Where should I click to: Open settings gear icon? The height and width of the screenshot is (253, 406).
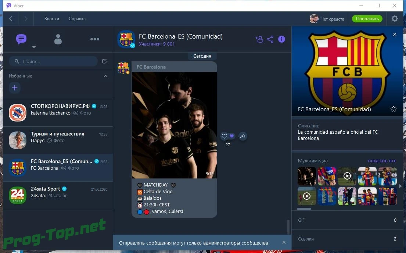[x=395, y=19]
